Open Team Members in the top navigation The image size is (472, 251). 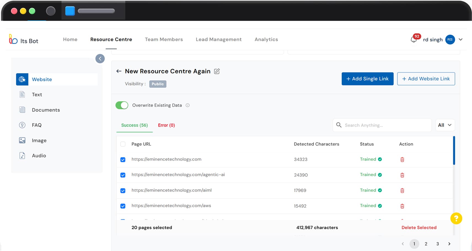point(164,39)
